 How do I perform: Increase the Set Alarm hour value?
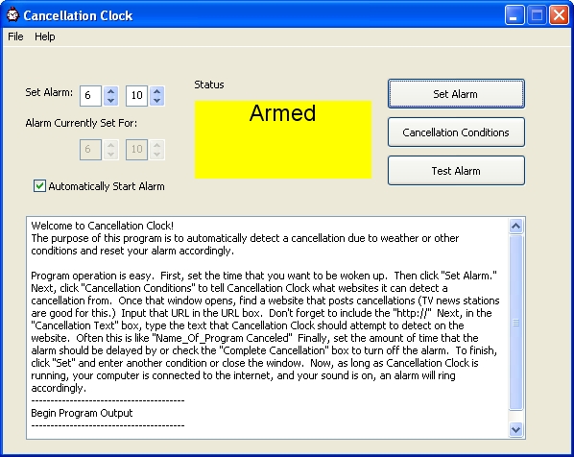point(111,91)
